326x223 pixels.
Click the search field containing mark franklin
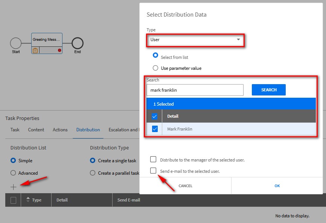pos(195,90)
